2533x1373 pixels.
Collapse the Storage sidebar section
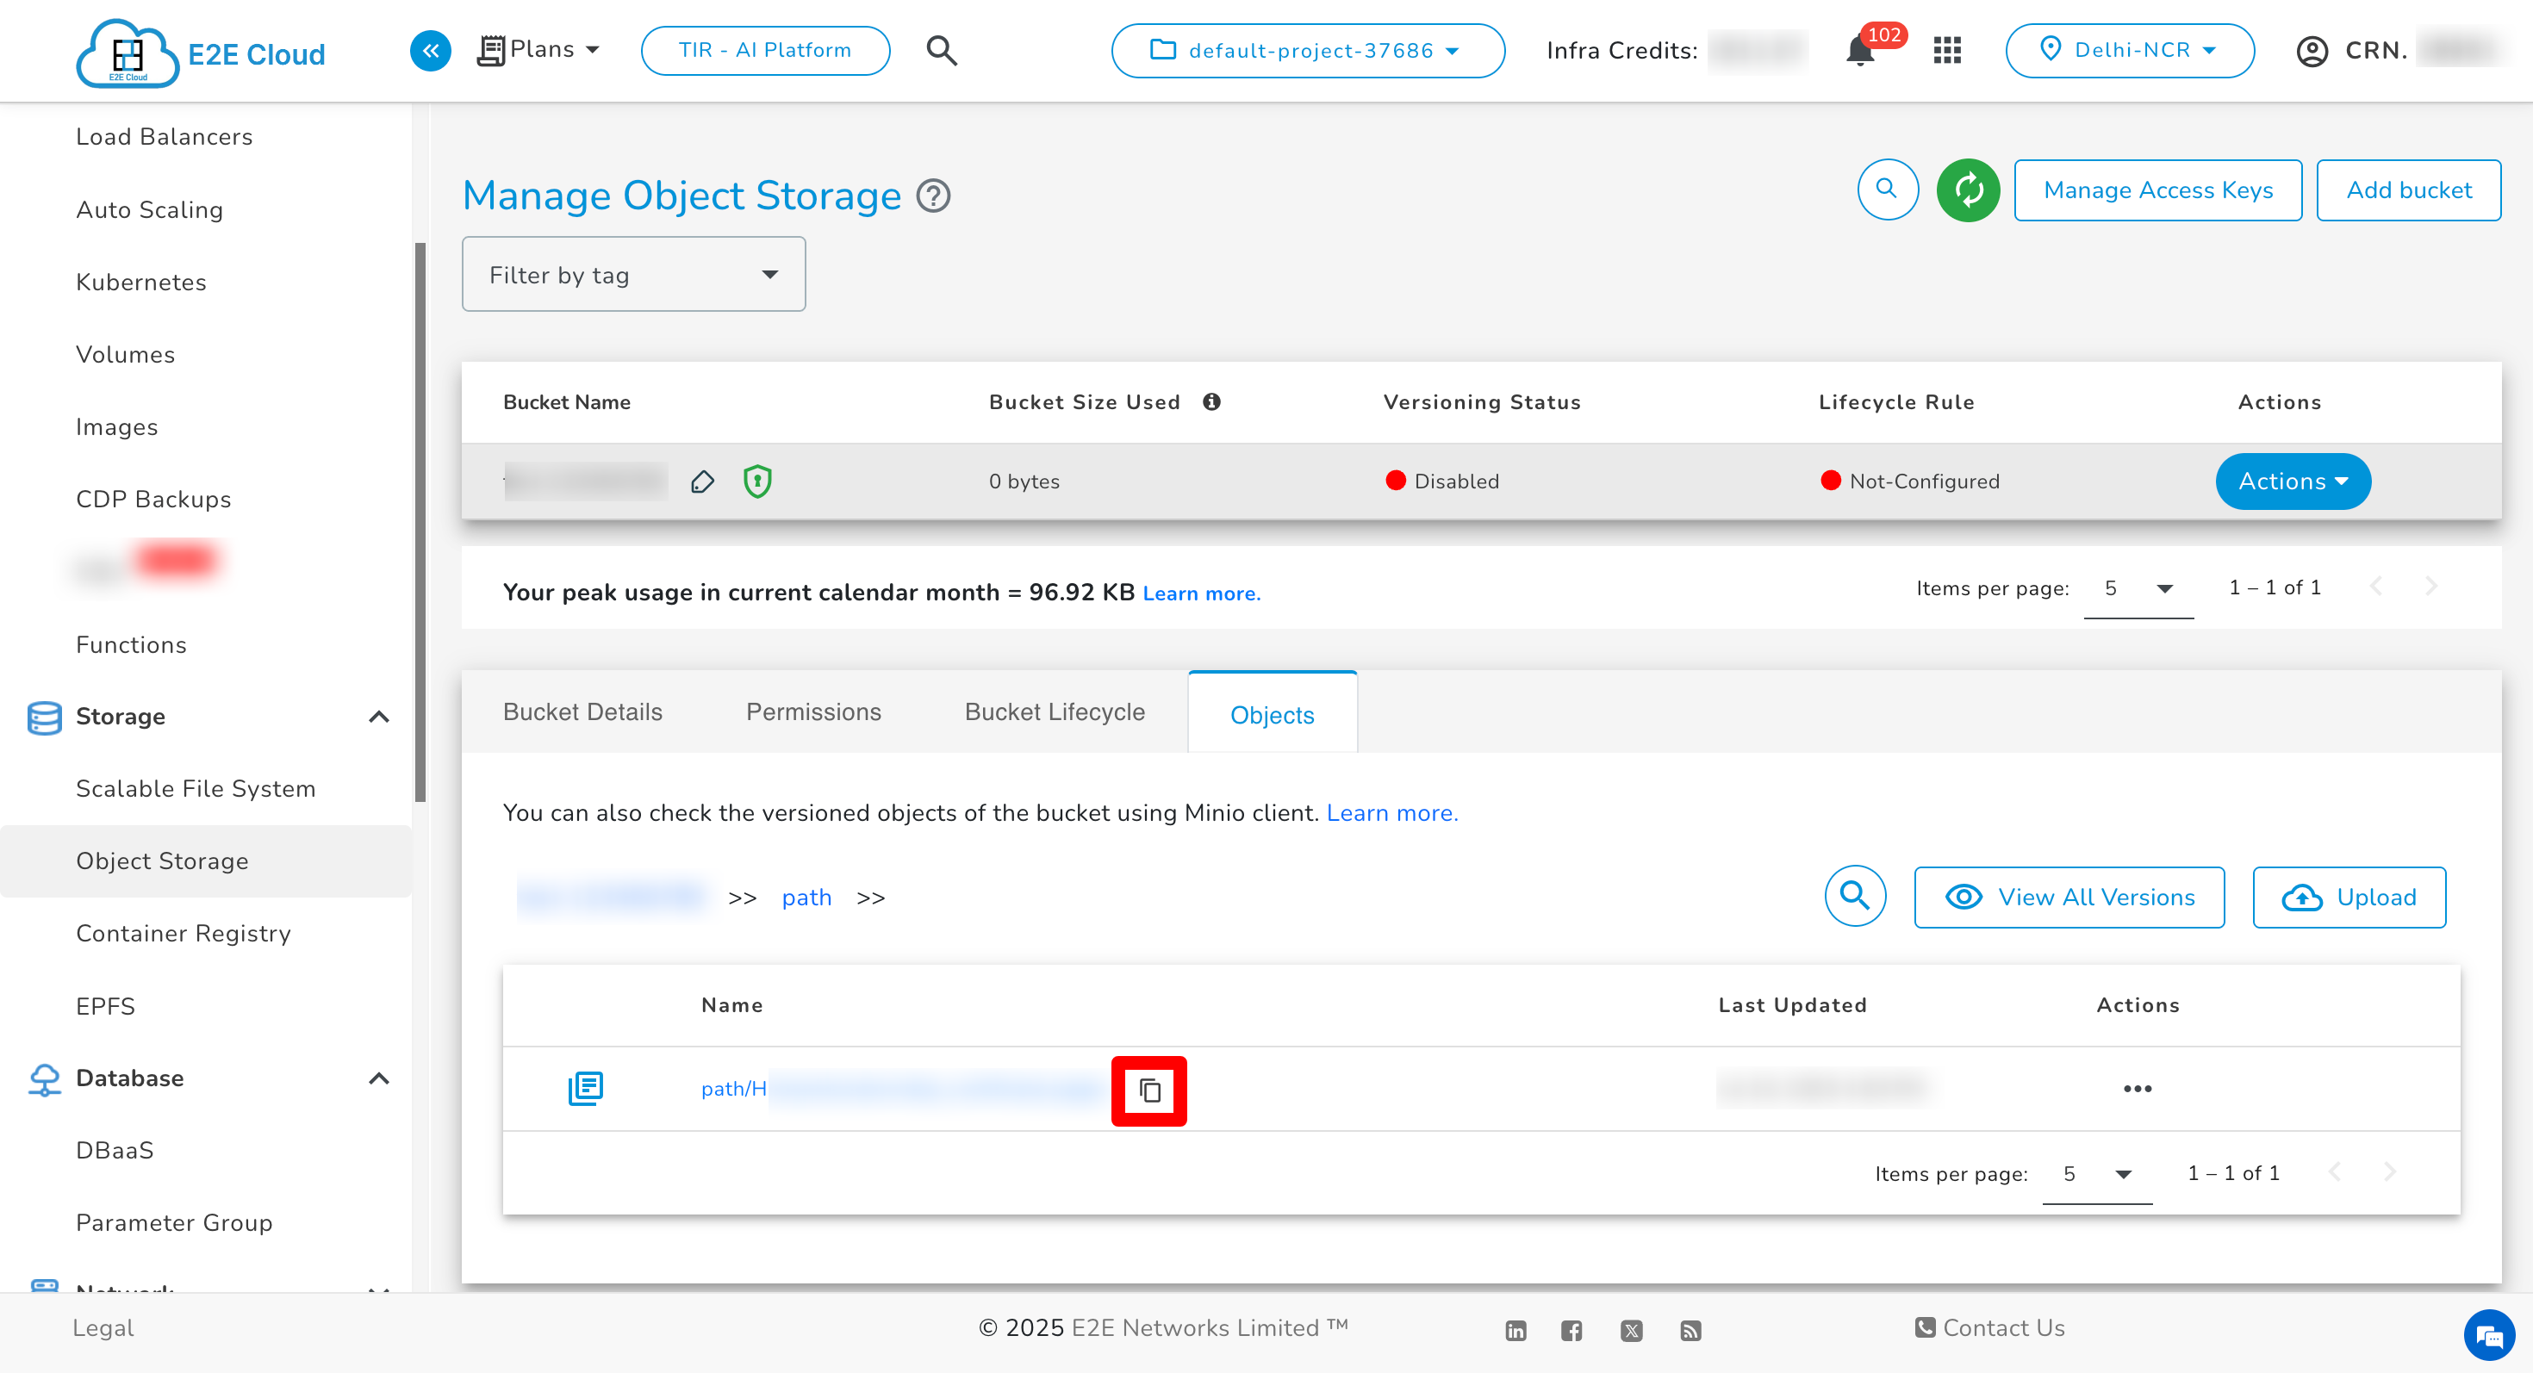(378, 717)
